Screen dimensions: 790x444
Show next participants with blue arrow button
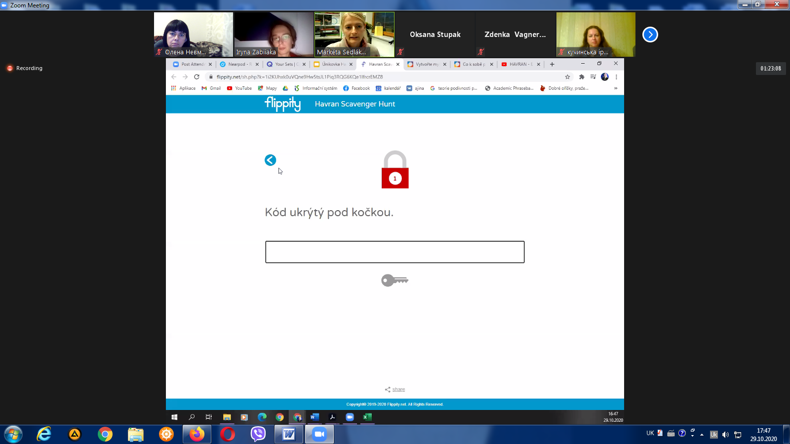pyautogui.click(x=650, y=35)
